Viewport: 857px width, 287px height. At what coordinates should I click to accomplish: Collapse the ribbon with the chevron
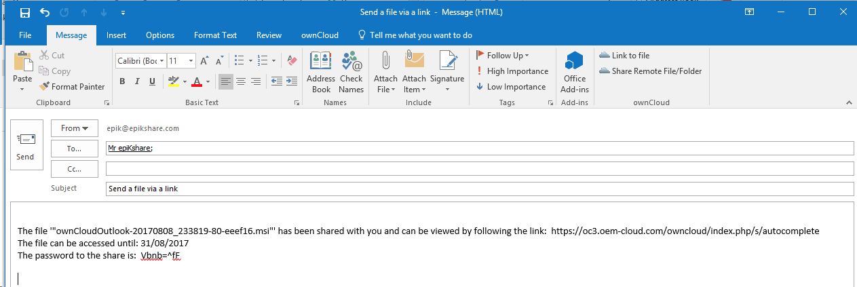848,103
